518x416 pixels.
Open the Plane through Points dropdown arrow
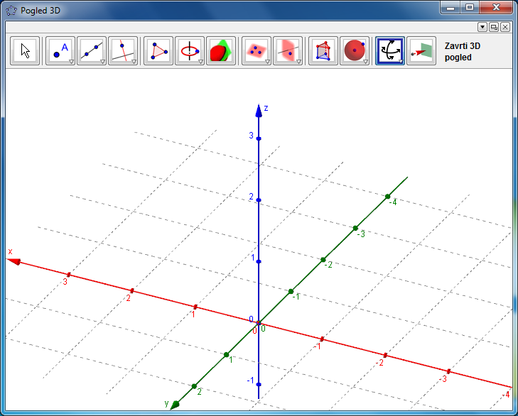267,62
